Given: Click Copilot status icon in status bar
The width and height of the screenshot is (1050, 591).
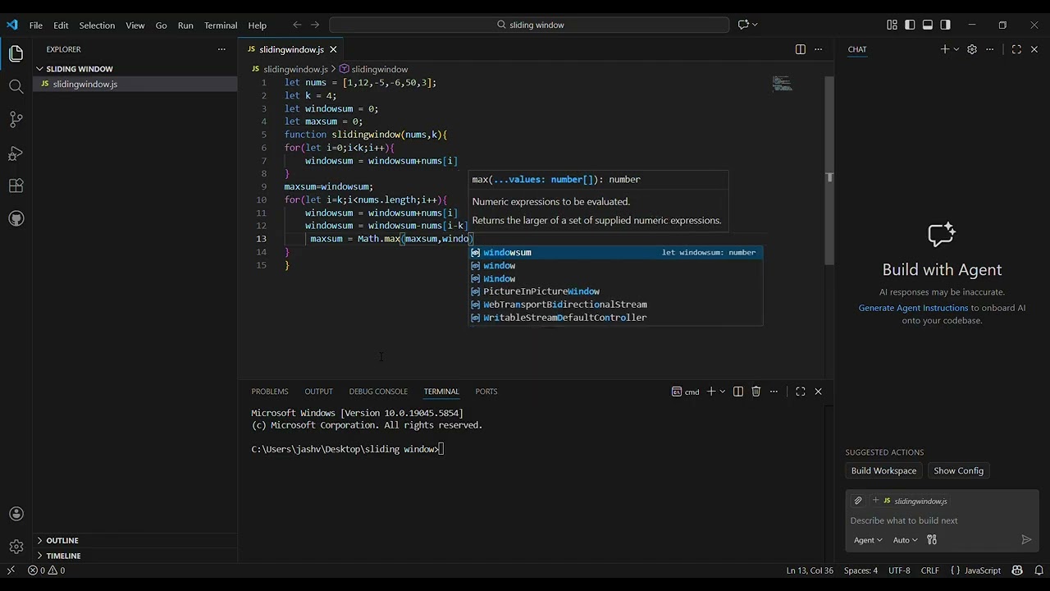Looking at the screenshot, I should (x=1017, y=570).
